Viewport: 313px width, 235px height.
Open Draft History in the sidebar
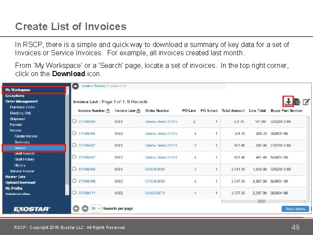pos(24,159)
